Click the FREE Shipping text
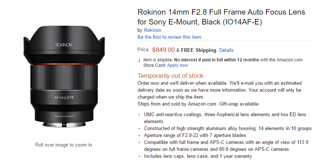The height and width of the screenshot is (164, 317). tap(199, 50)
